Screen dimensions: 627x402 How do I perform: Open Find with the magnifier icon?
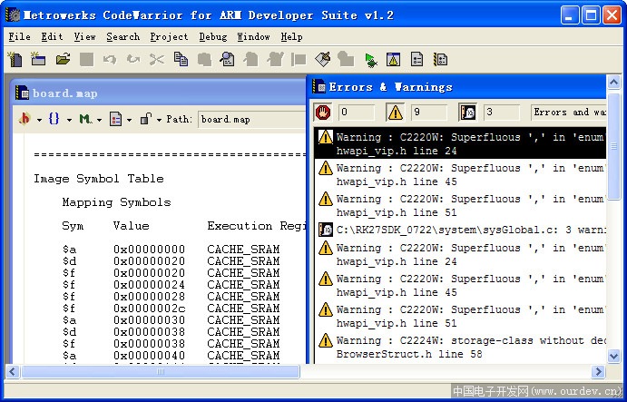point(228,60)
